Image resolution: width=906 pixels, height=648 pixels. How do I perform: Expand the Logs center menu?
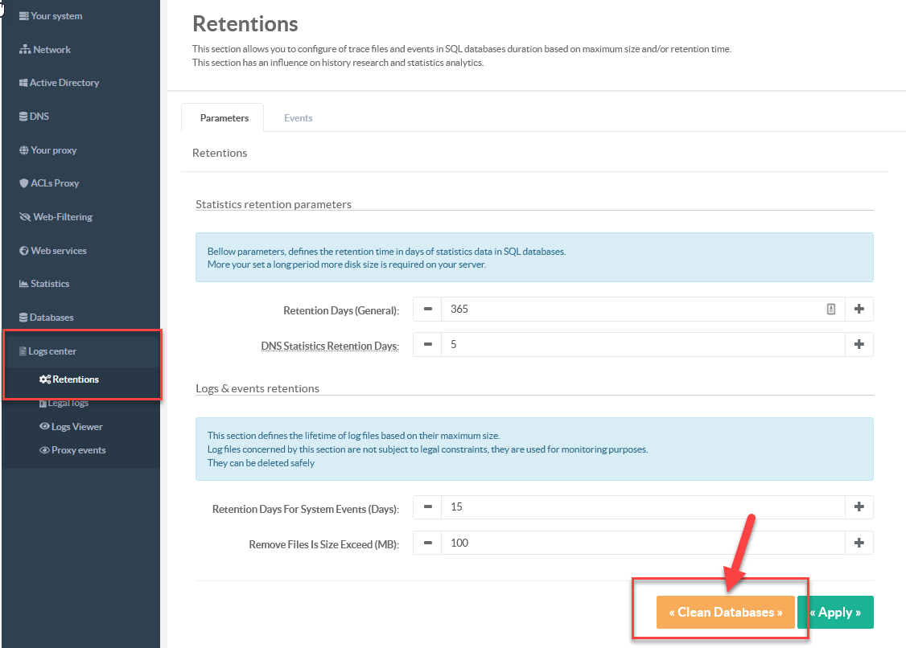coord(52,351)
